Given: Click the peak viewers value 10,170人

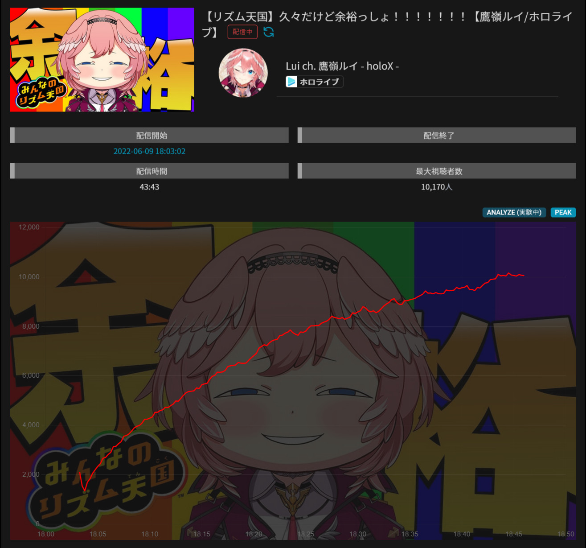Looking at the screenshot, I should (x=437, y=187).
